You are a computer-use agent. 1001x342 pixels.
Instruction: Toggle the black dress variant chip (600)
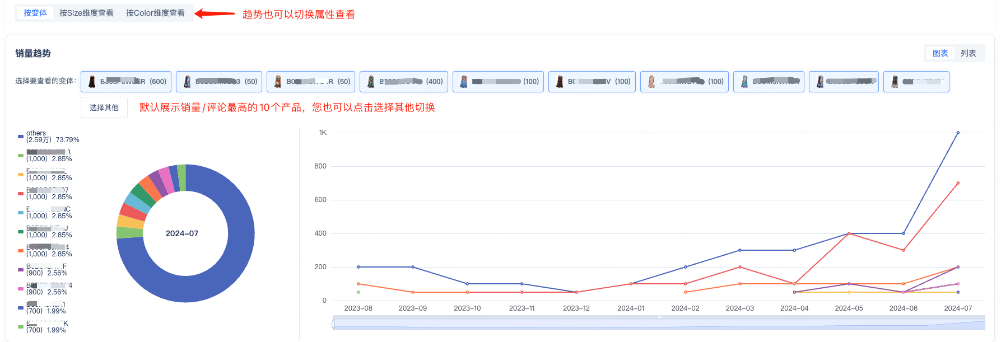pos(126,82)
